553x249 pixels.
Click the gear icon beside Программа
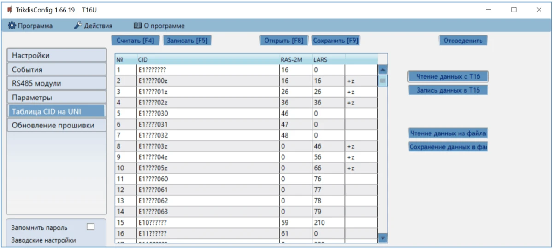12,26
